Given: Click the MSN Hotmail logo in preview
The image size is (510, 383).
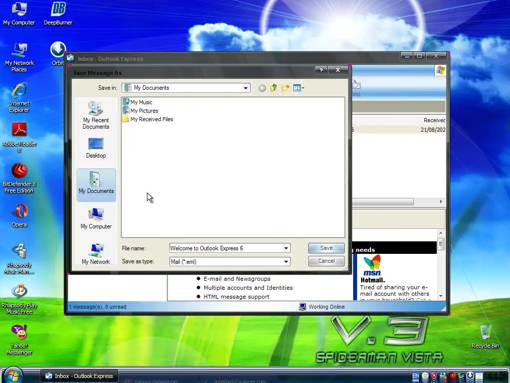Looking at the screenshot, I should pyautogui.click(x=373, y=269).
